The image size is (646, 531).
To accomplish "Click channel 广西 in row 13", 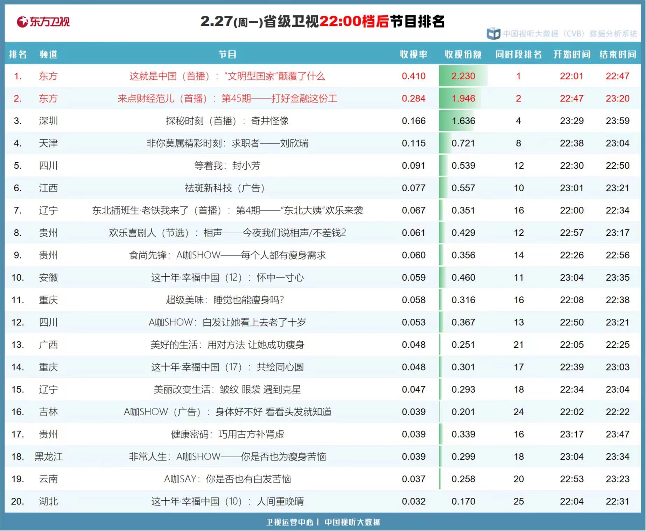I will [x=48, y=345].
